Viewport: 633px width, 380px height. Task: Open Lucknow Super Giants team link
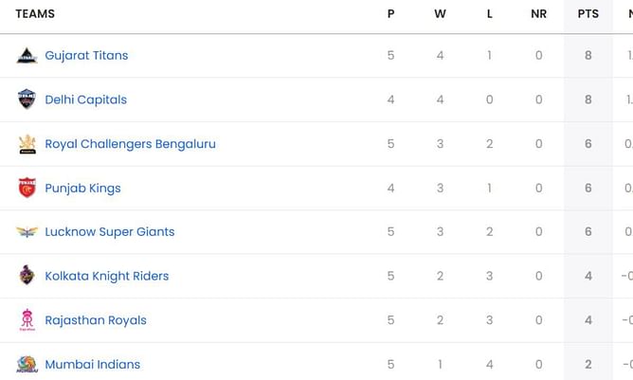click(x=110, y=232)
